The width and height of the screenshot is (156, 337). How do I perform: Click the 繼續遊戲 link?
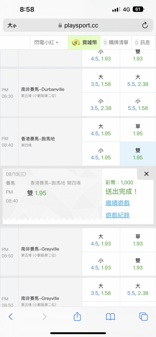118,203
